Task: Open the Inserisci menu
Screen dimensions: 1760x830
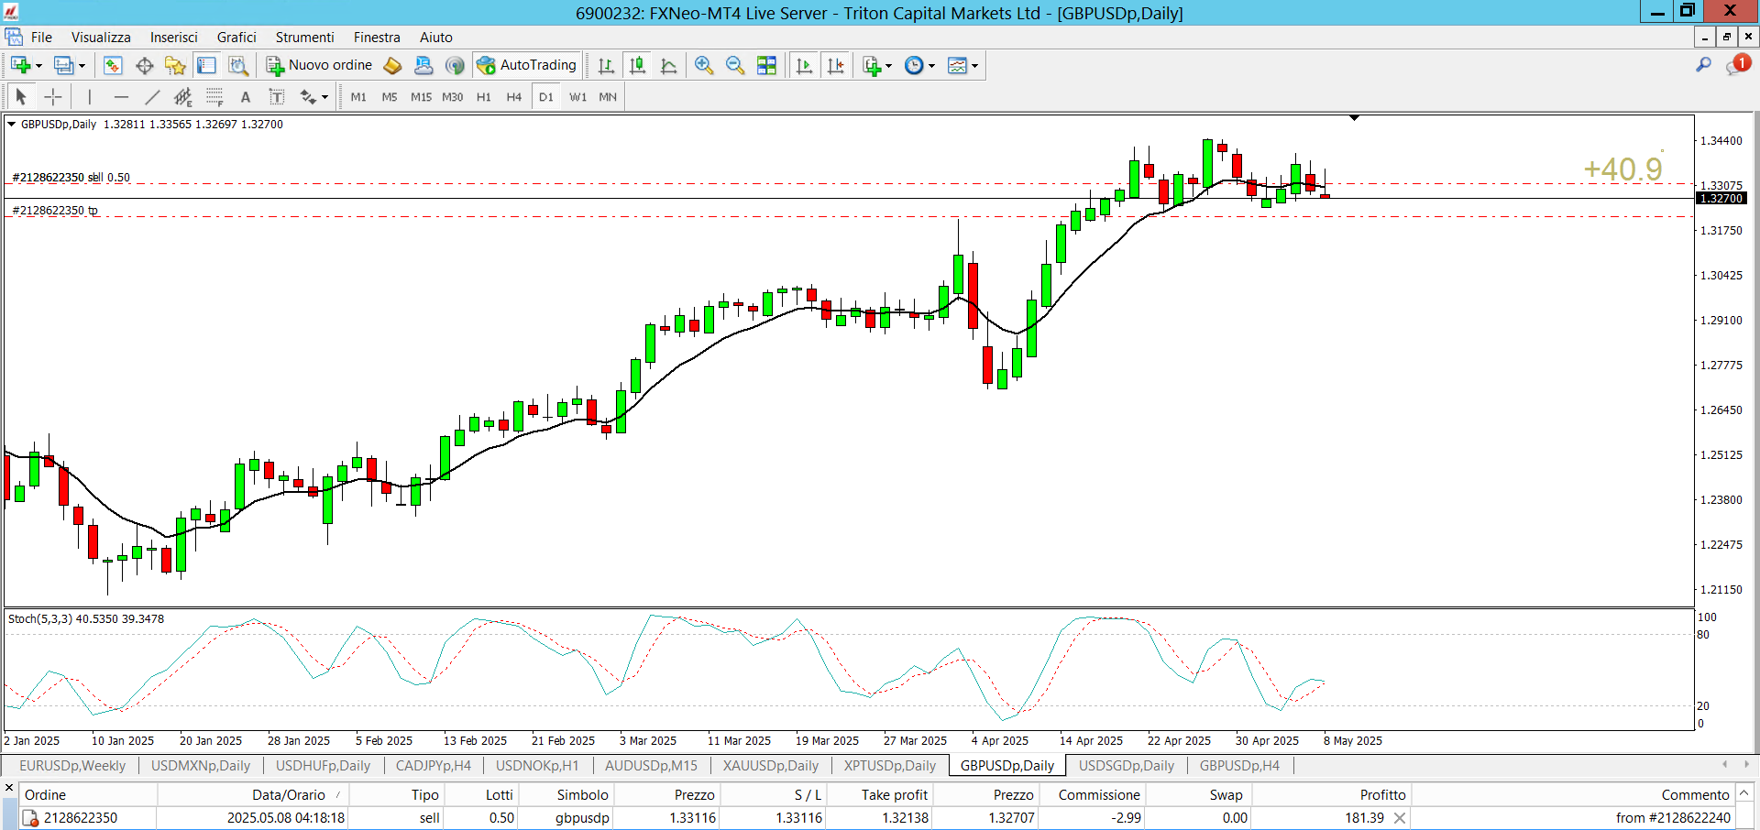Action: pos(174,38)
